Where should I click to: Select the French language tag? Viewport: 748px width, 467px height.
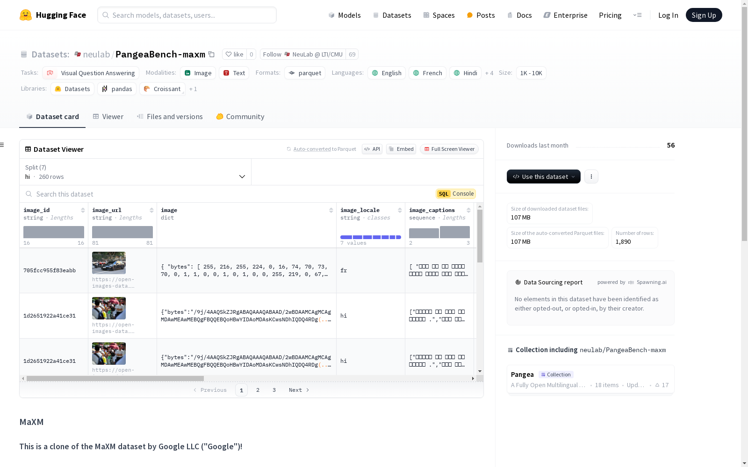pyautogui.click(x=427, y=73)
